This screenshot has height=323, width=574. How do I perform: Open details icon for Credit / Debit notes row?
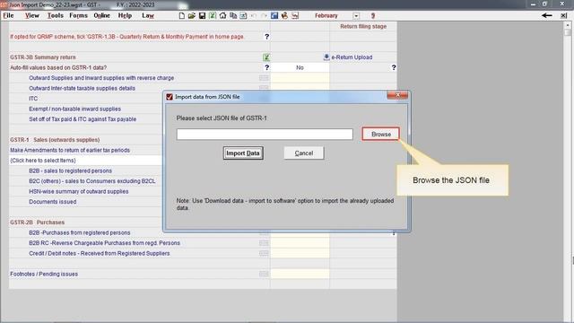pyautogui.click(x=264, y=253)
